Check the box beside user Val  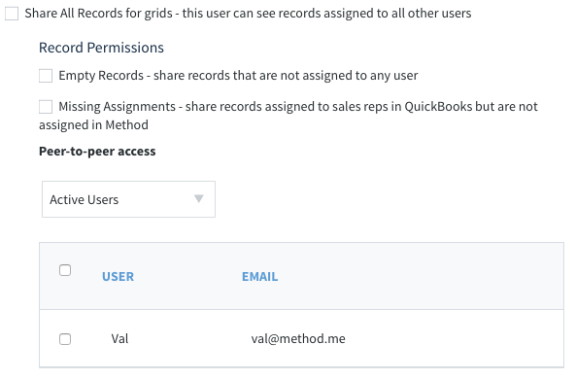click(x=65, y=339)
